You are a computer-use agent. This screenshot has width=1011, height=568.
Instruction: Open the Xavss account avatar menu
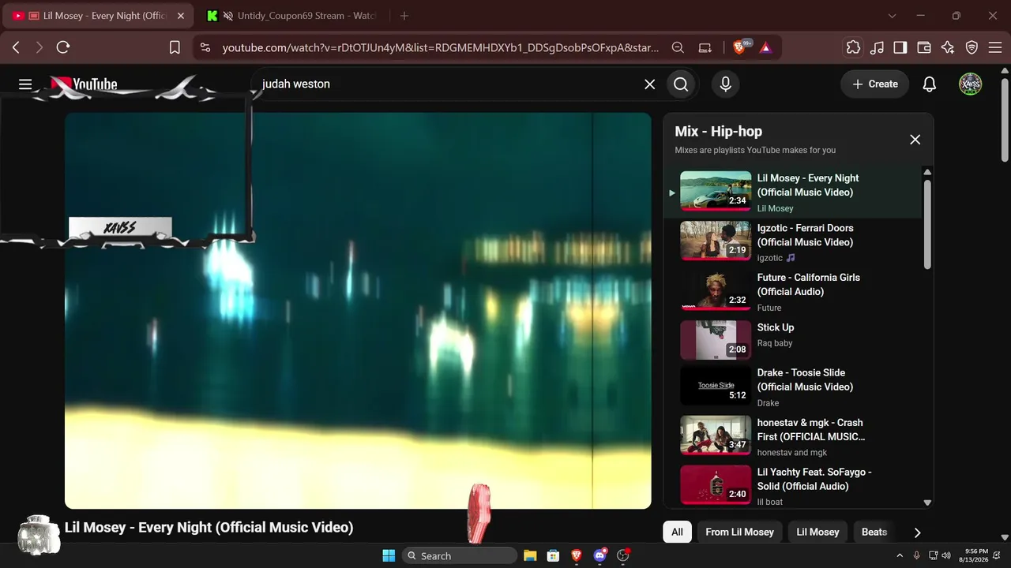click(x=970, y=84)
